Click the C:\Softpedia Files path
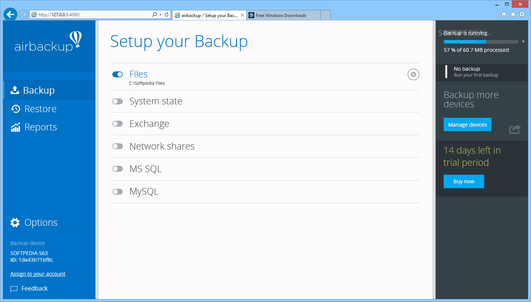 [147, 83]
